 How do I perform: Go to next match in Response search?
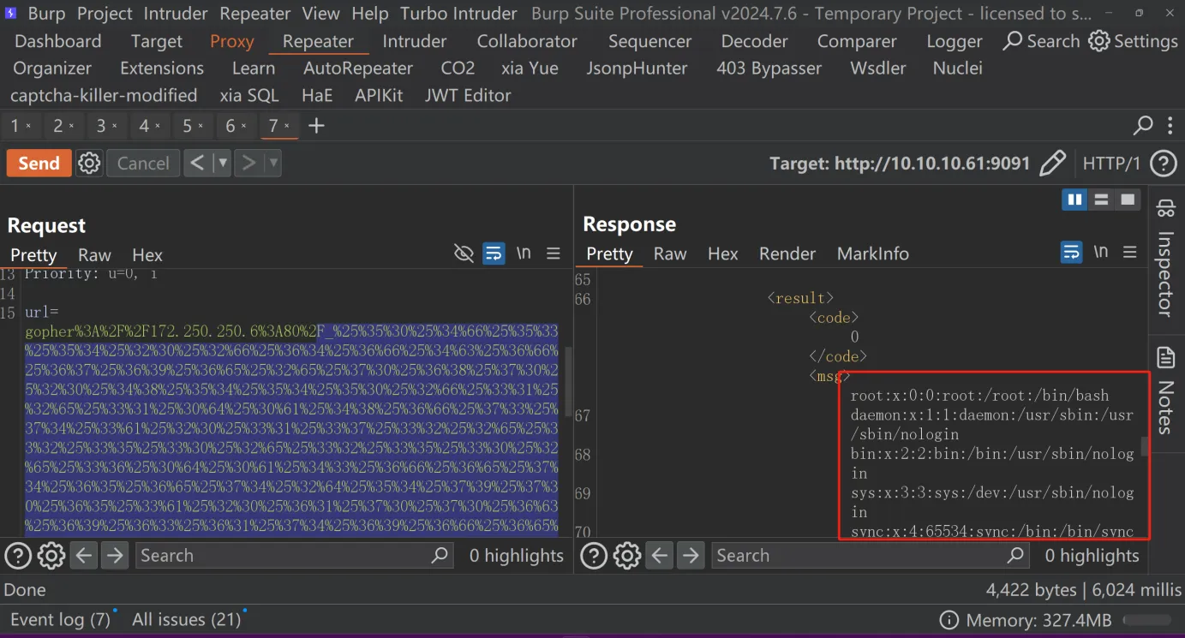pos(690,556)
